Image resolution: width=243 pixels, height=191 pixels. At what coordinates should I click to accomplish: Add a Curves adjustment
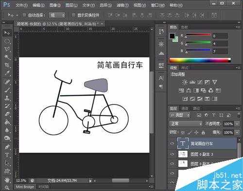(200, 82)
